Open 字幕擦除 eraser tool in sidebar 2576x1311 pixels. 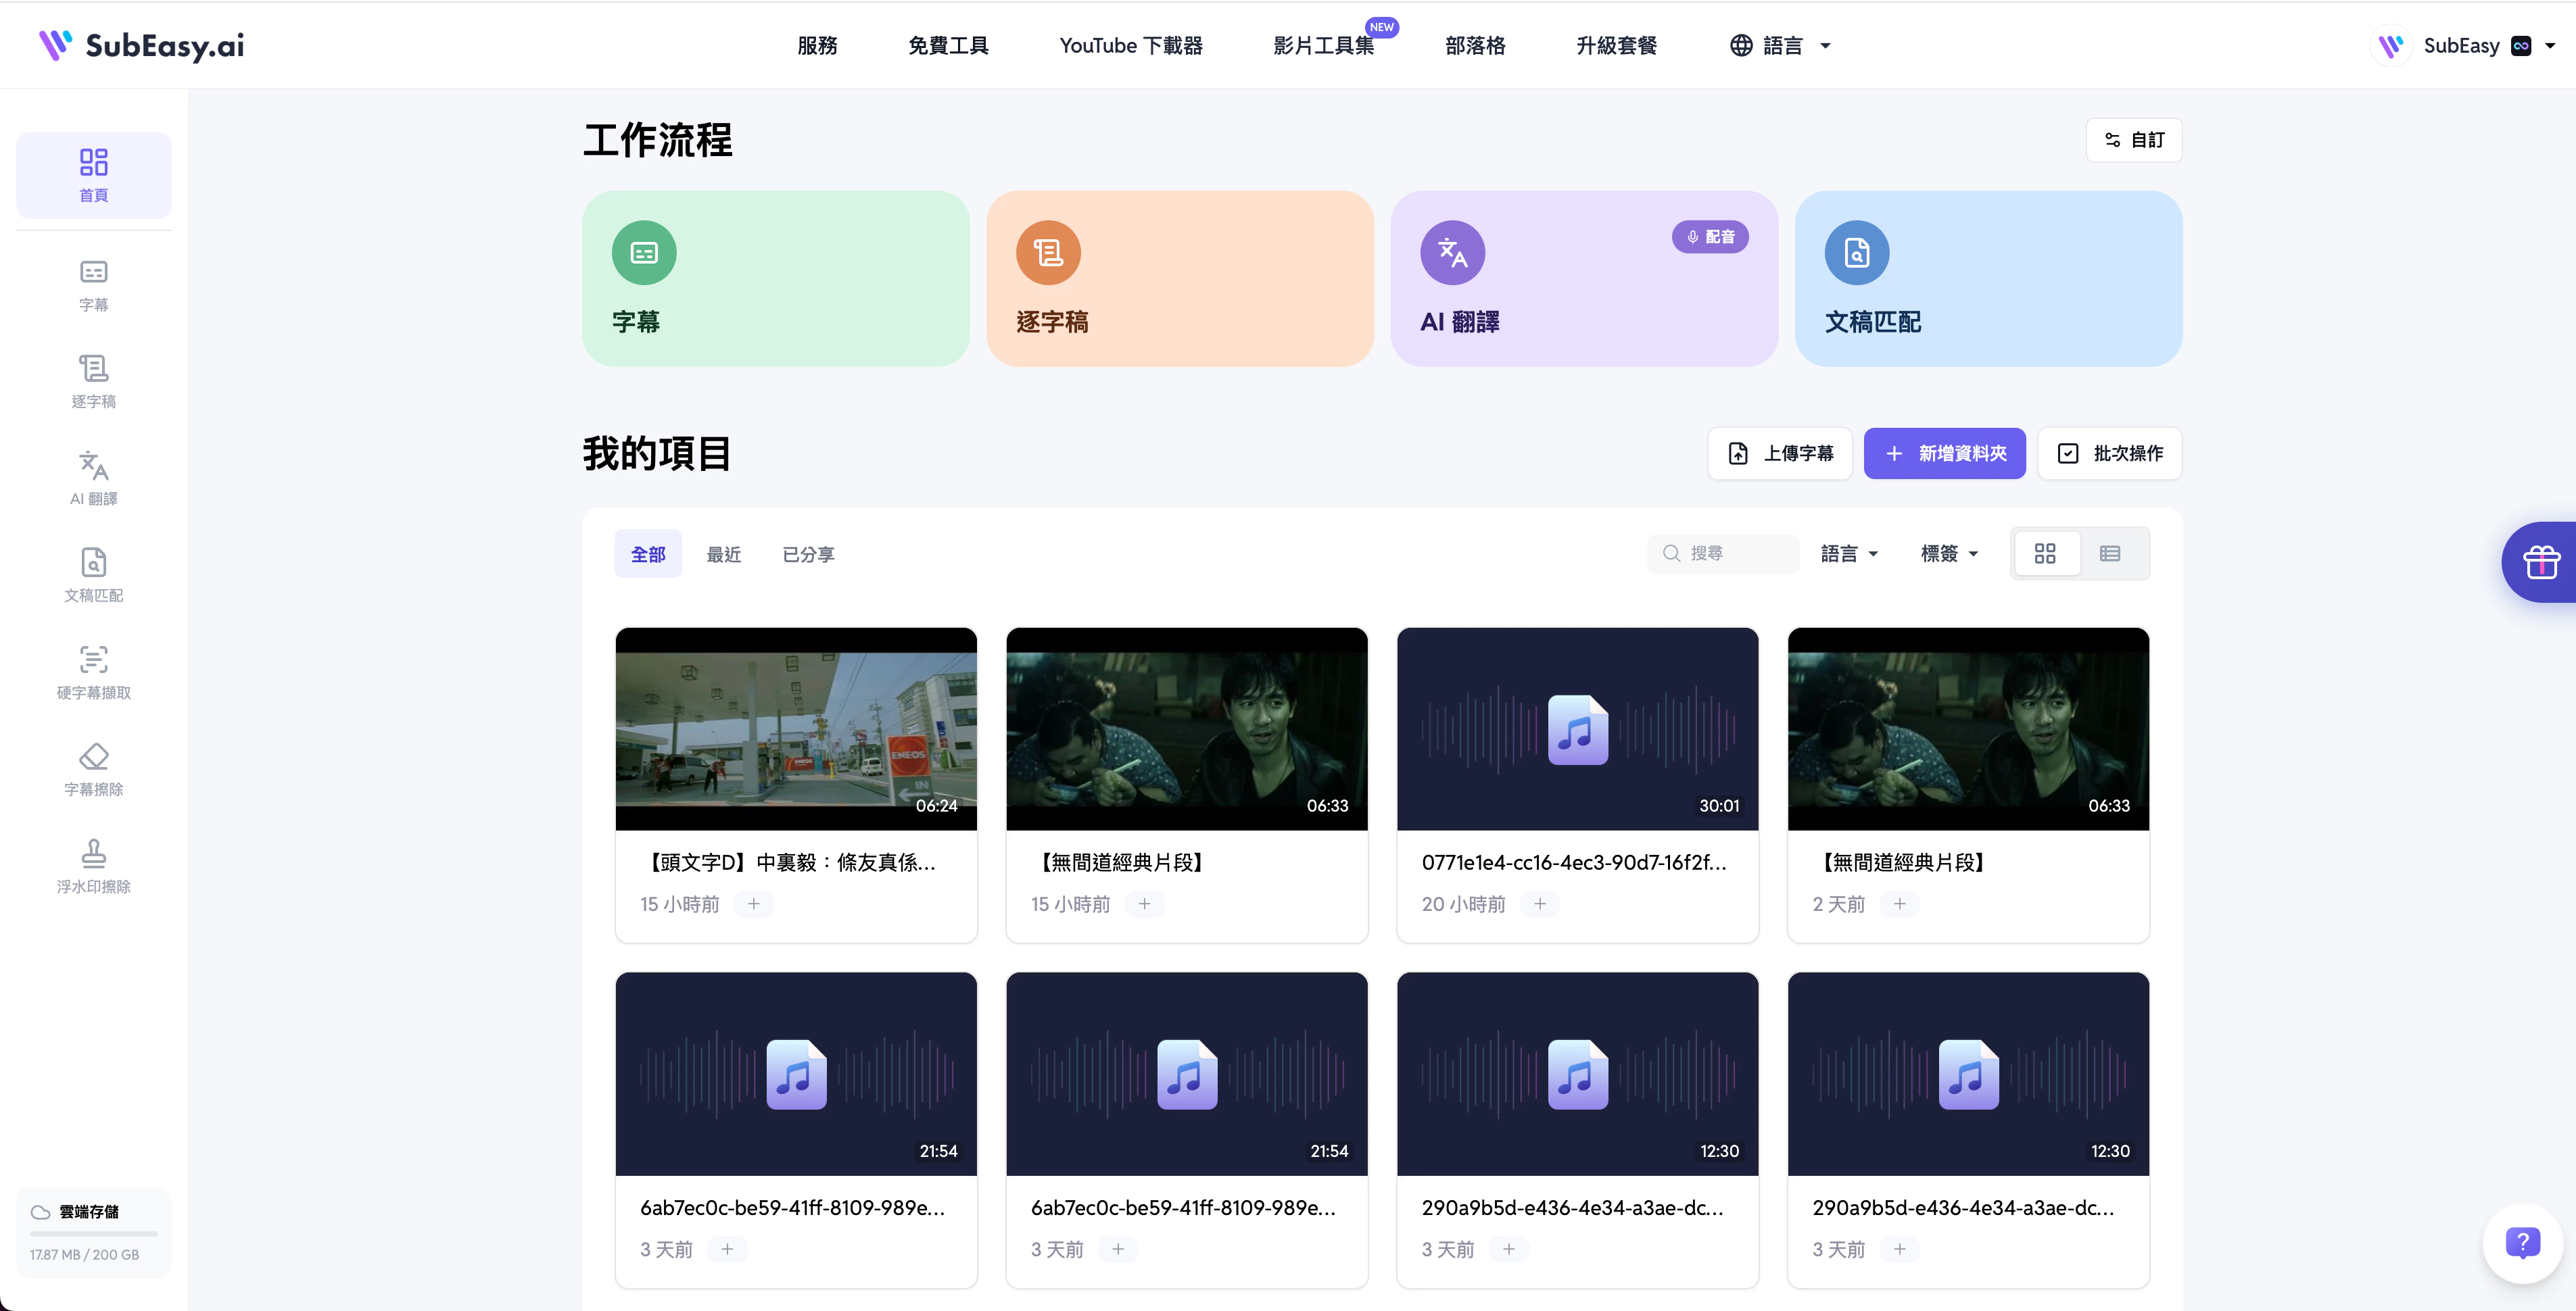93,770
